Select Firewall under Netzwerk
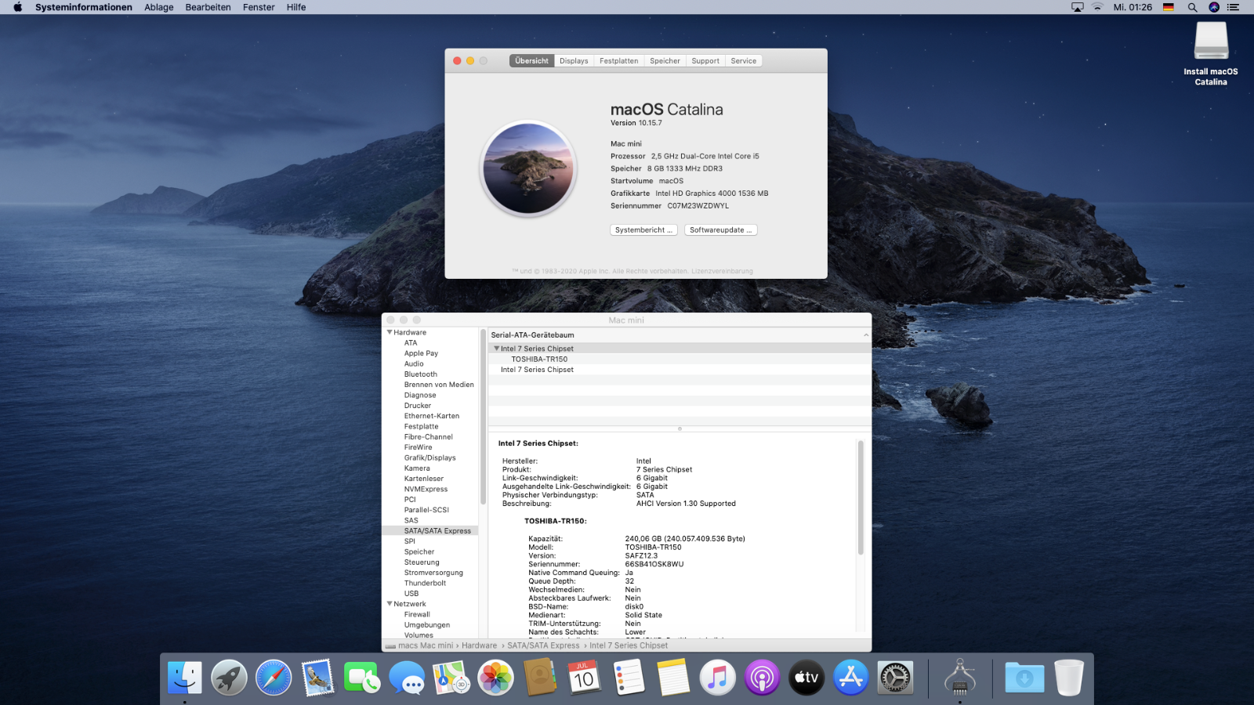This screenshot has width=1254, height=705. (417, 614)
